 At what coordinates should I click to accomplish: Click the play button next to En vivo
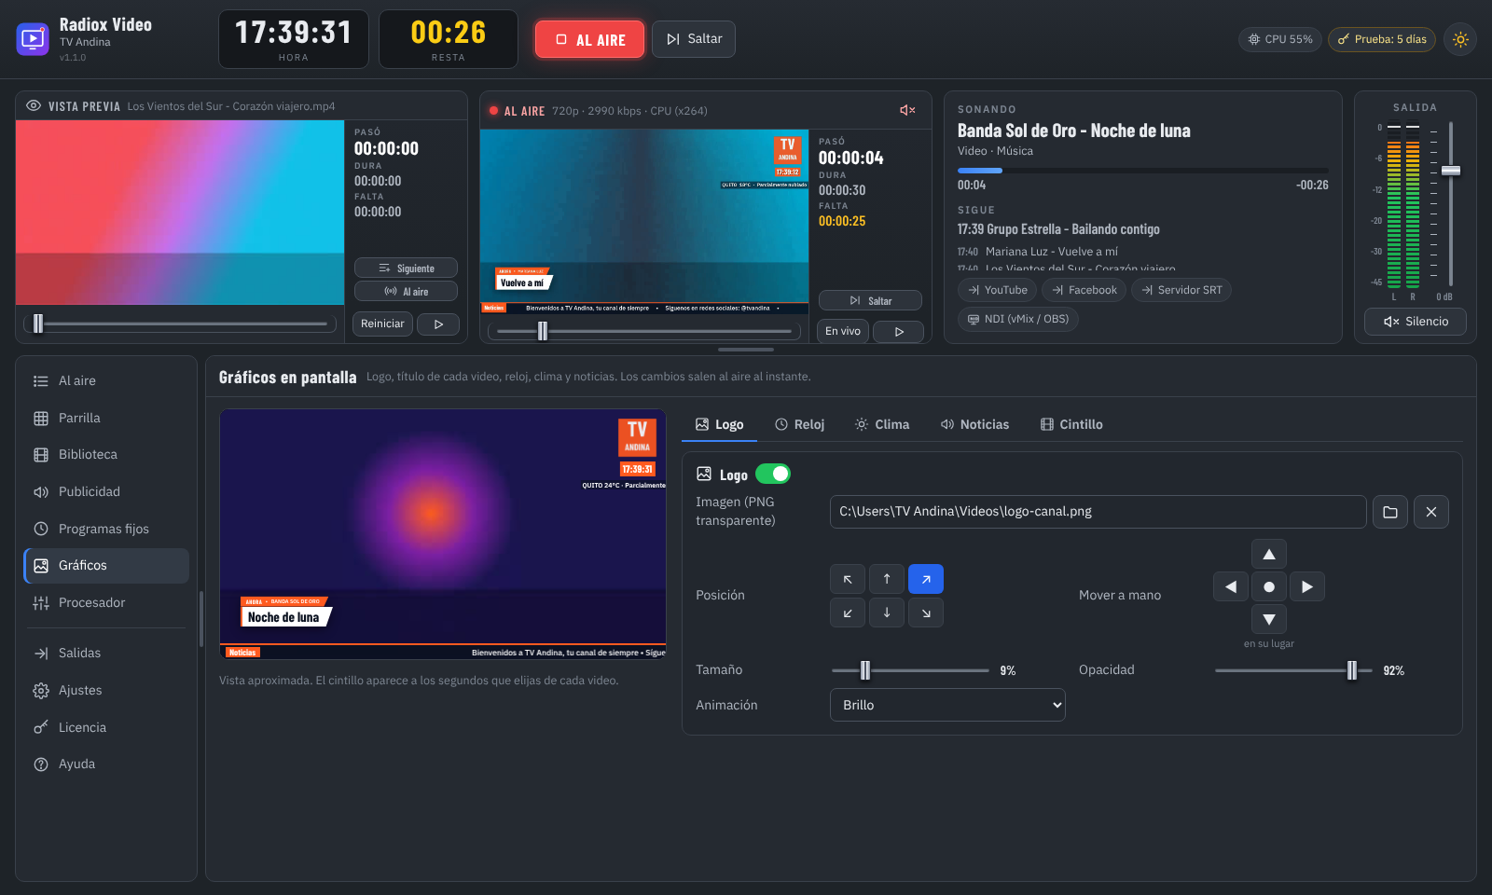[x=899, y=331]
